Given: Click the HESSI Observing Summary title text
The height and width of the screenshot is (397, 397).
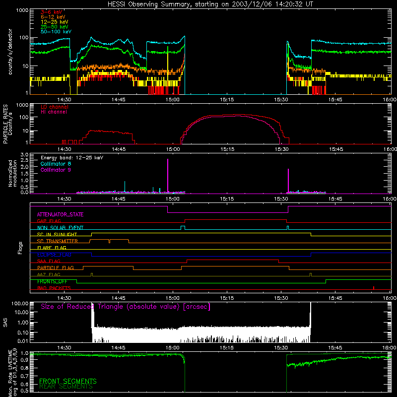Looking at the screenshot, I should [x=210, y=4].
